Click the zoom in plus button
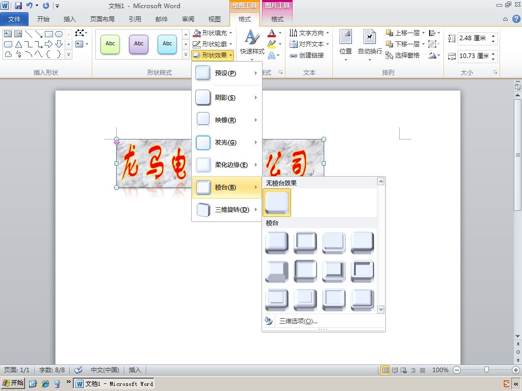Screen dimensions: 522x391 point(516,370)
